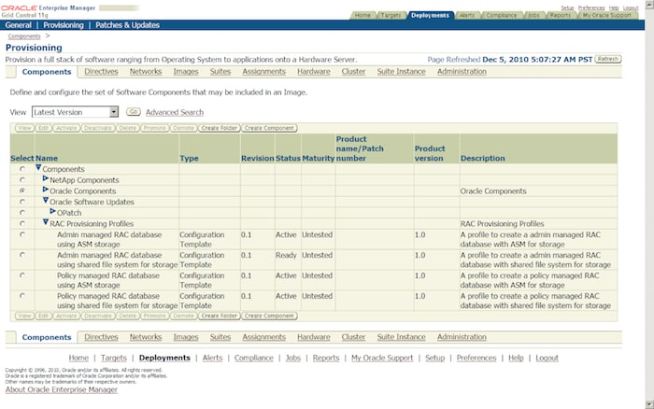The height and width of the screenshot is (409, 654).
Task: Click footer My Oracle Support link
Action: click(382, 359)
